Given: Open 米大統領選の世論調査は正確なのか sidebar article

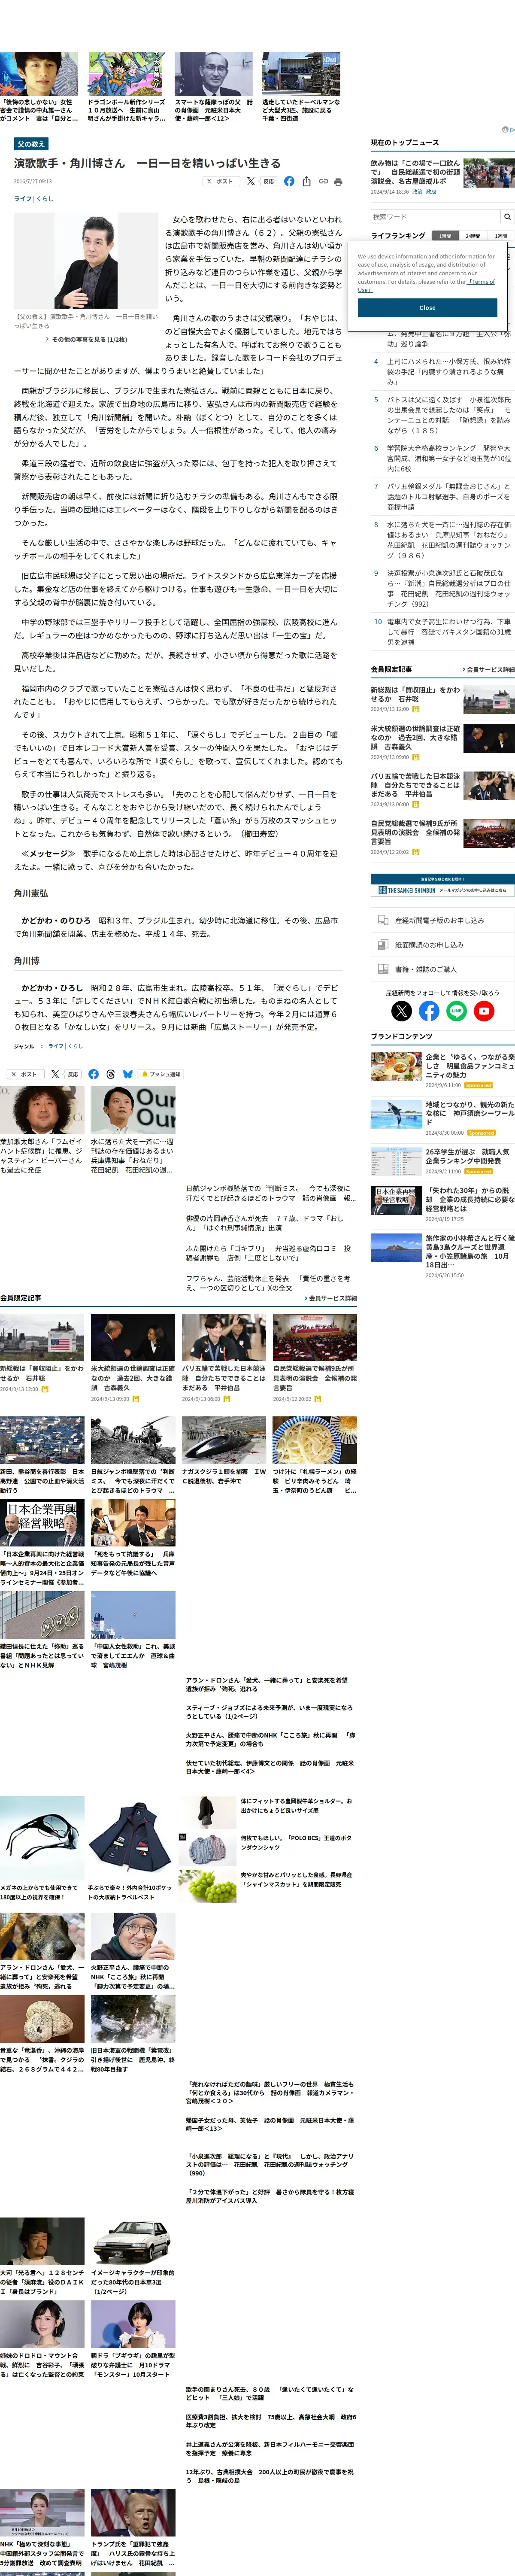Looking at the screenshot, I should pos(415,738).
